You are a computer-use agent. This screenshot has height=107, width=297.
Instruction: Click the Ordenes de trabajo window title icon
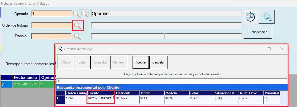pos(60,49)
